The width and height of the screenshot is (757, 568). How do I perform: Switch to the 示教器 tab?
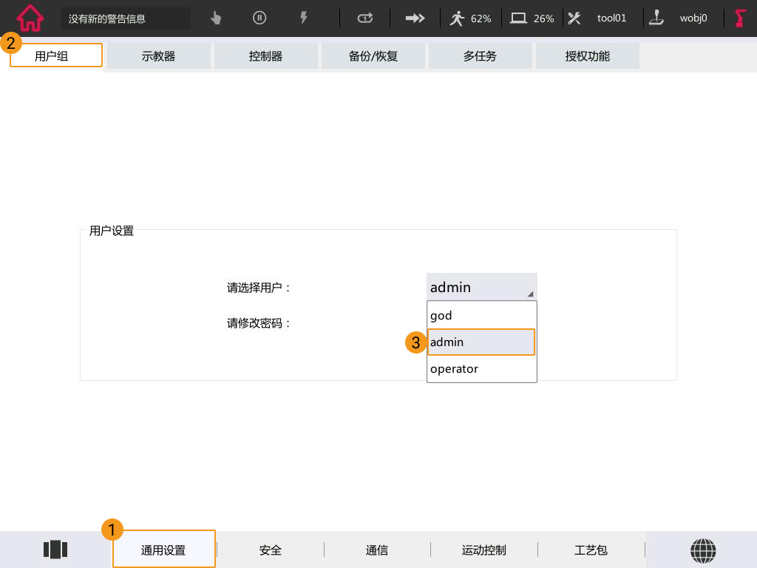coord(159,55)
